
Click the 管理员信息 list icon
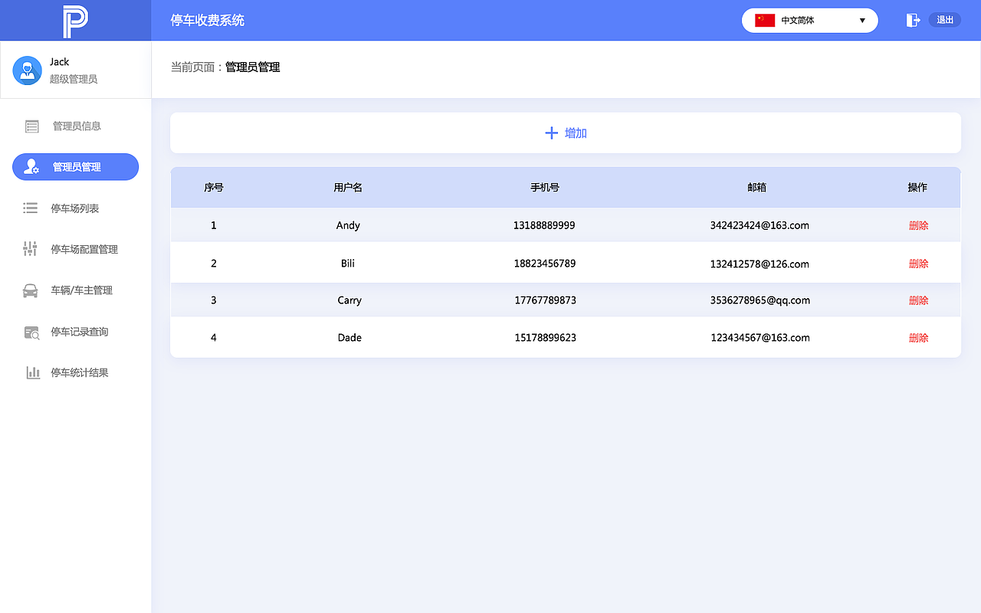coord(31,126)
